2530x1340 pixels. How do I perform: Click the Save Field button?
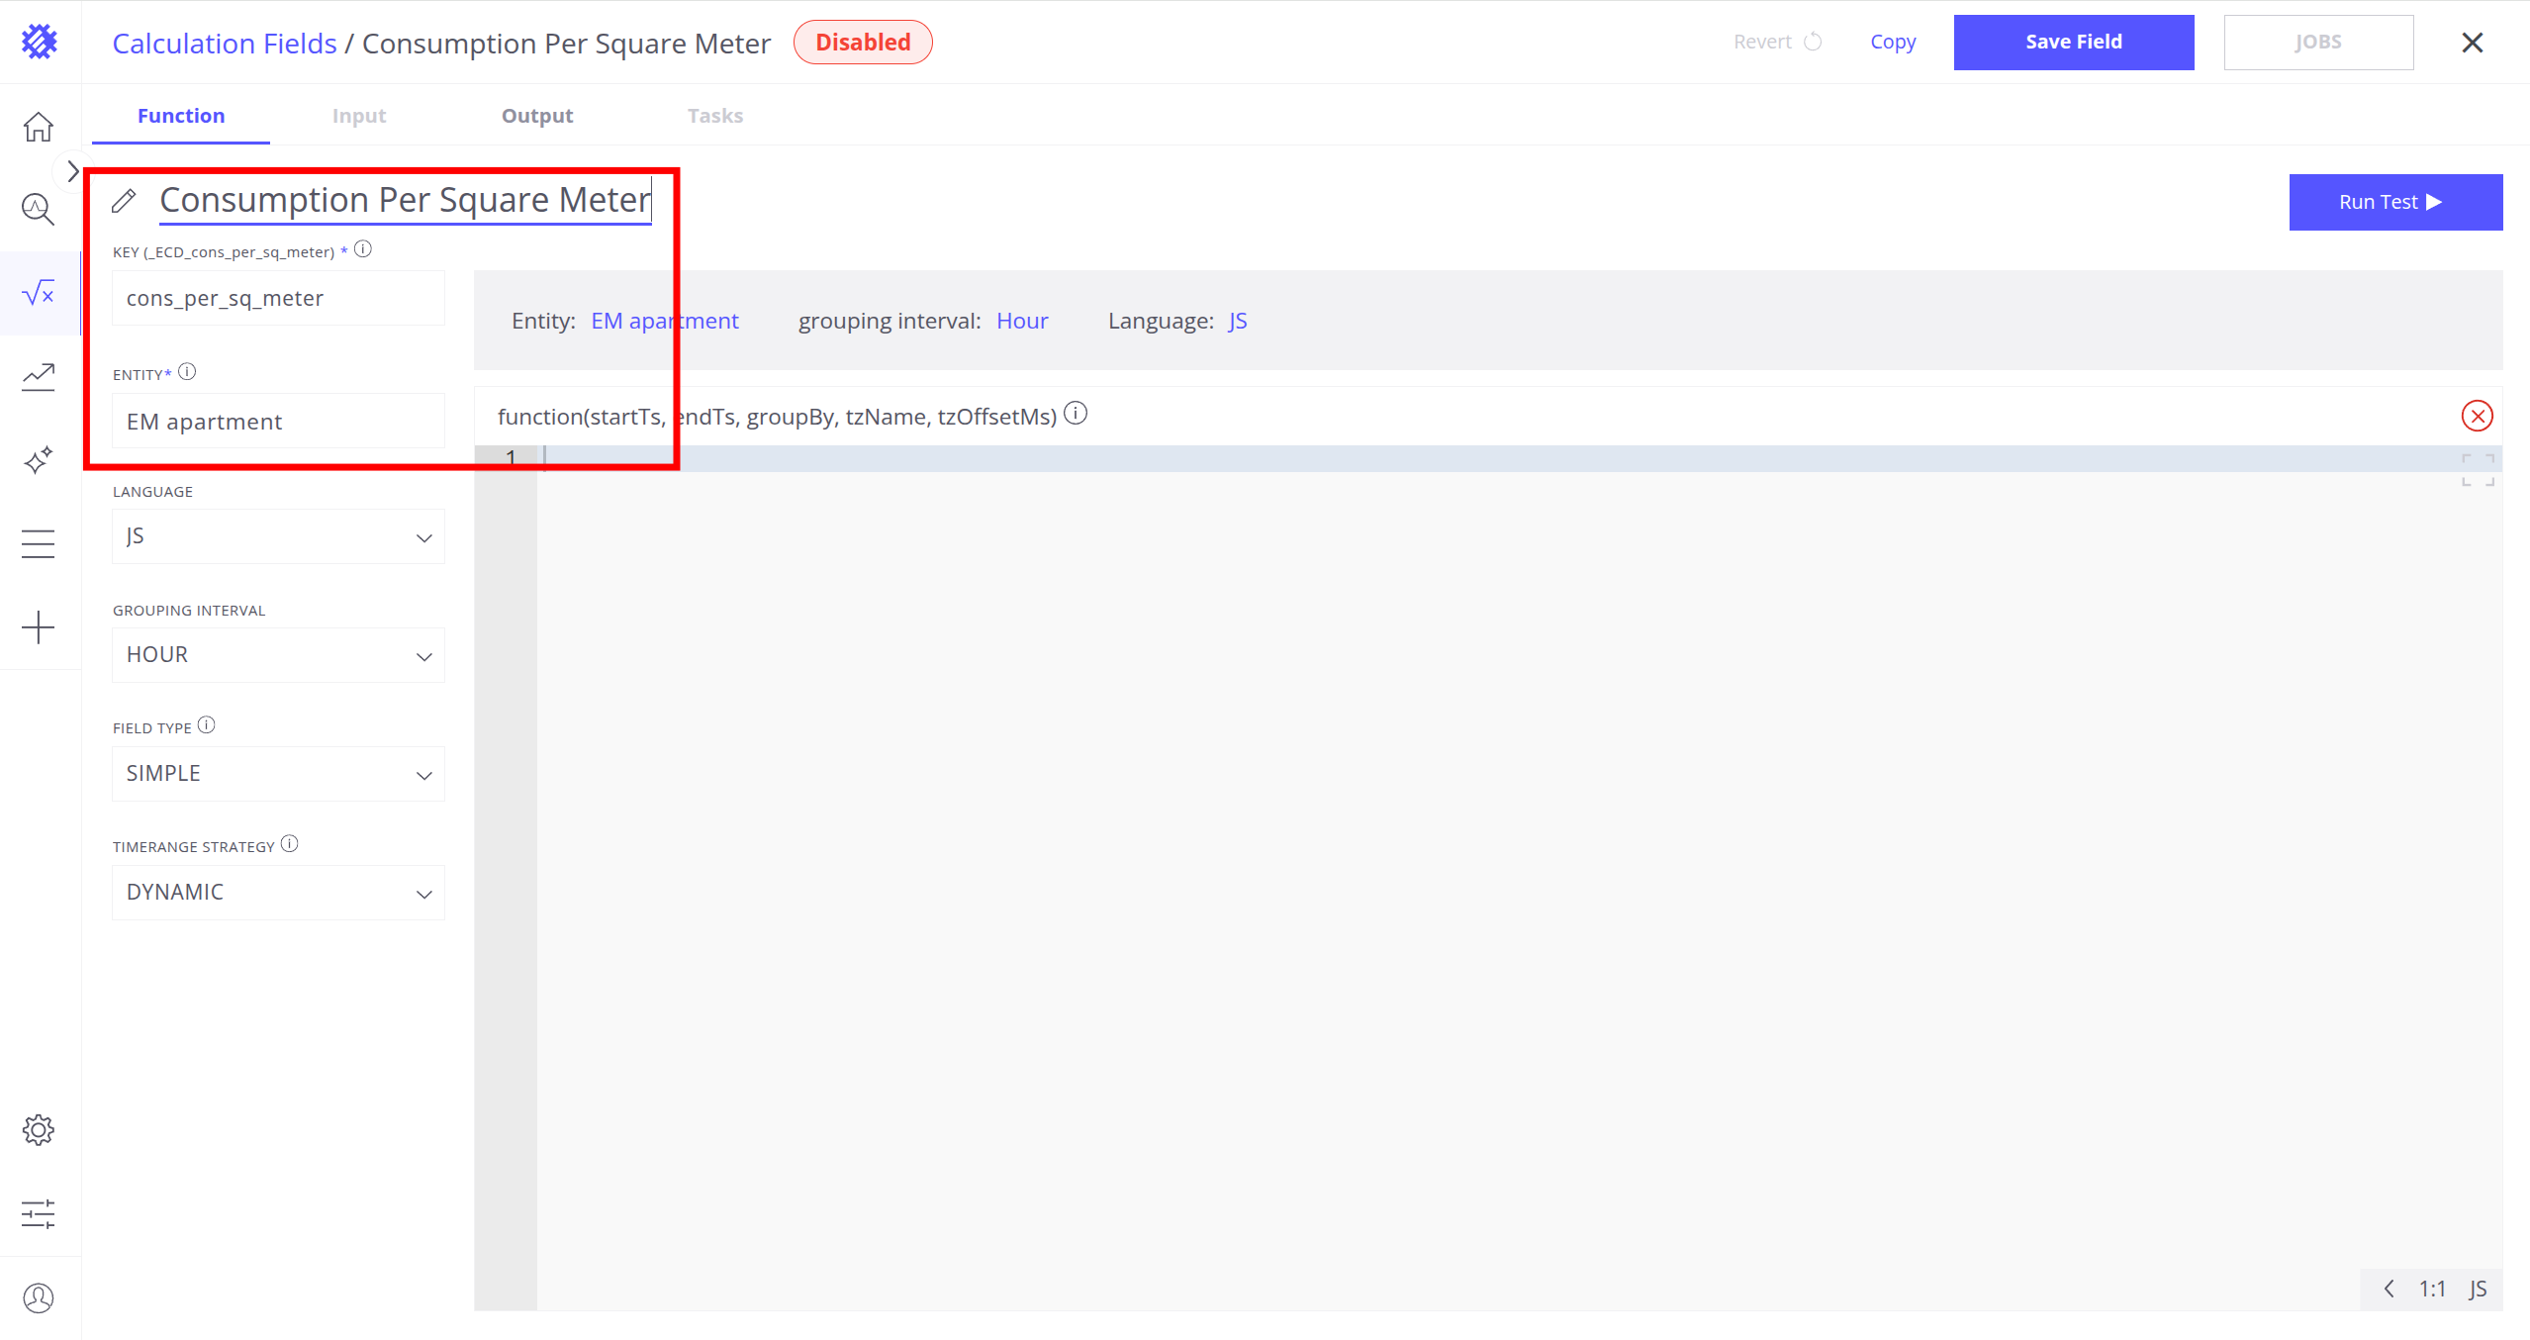[x=2073, y=43]
